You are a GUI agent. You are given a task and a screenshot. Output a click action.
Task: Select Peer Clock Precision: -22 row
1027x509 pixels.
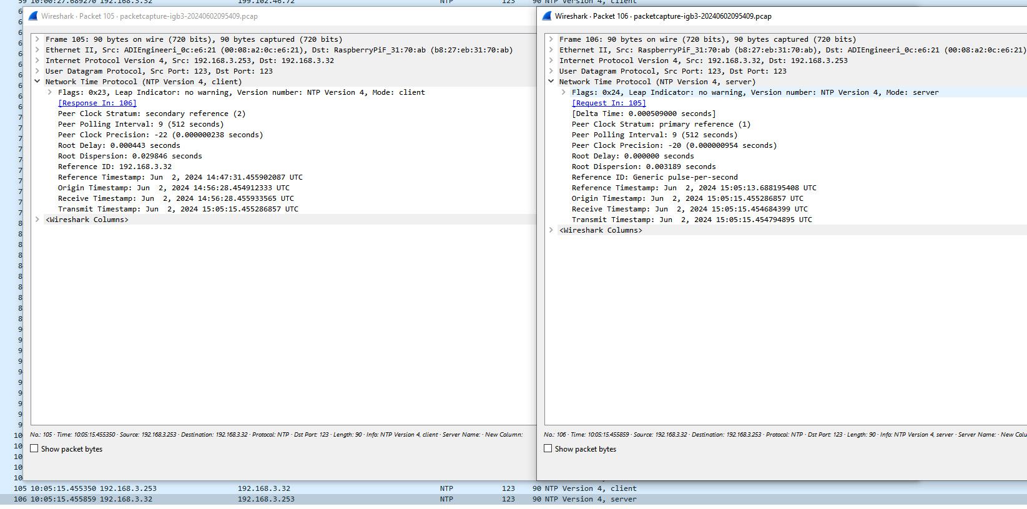click(x=160, y=135)
